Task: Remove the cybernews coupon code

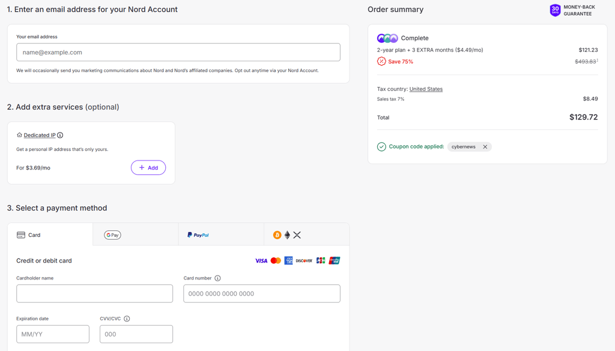Action: 485,147
